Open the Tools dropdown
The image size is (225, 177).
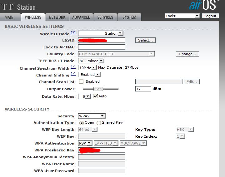[182, 16]
